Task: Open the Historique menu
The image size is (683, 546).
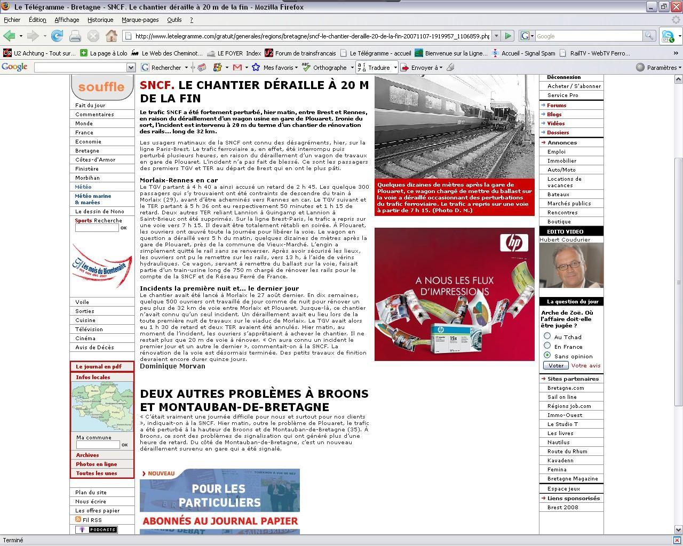Action: coord(100,20)
